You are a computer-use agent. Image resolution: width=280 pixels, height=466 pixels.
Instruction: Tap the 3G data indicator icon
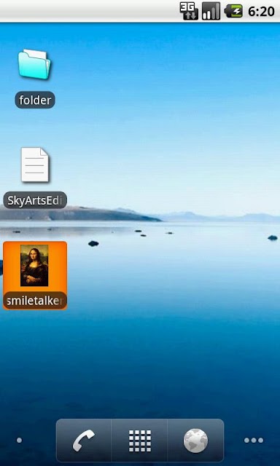[x=189, y=11]
